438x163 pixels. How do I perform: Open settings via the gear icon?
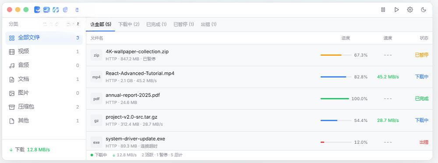pos(410,10)
